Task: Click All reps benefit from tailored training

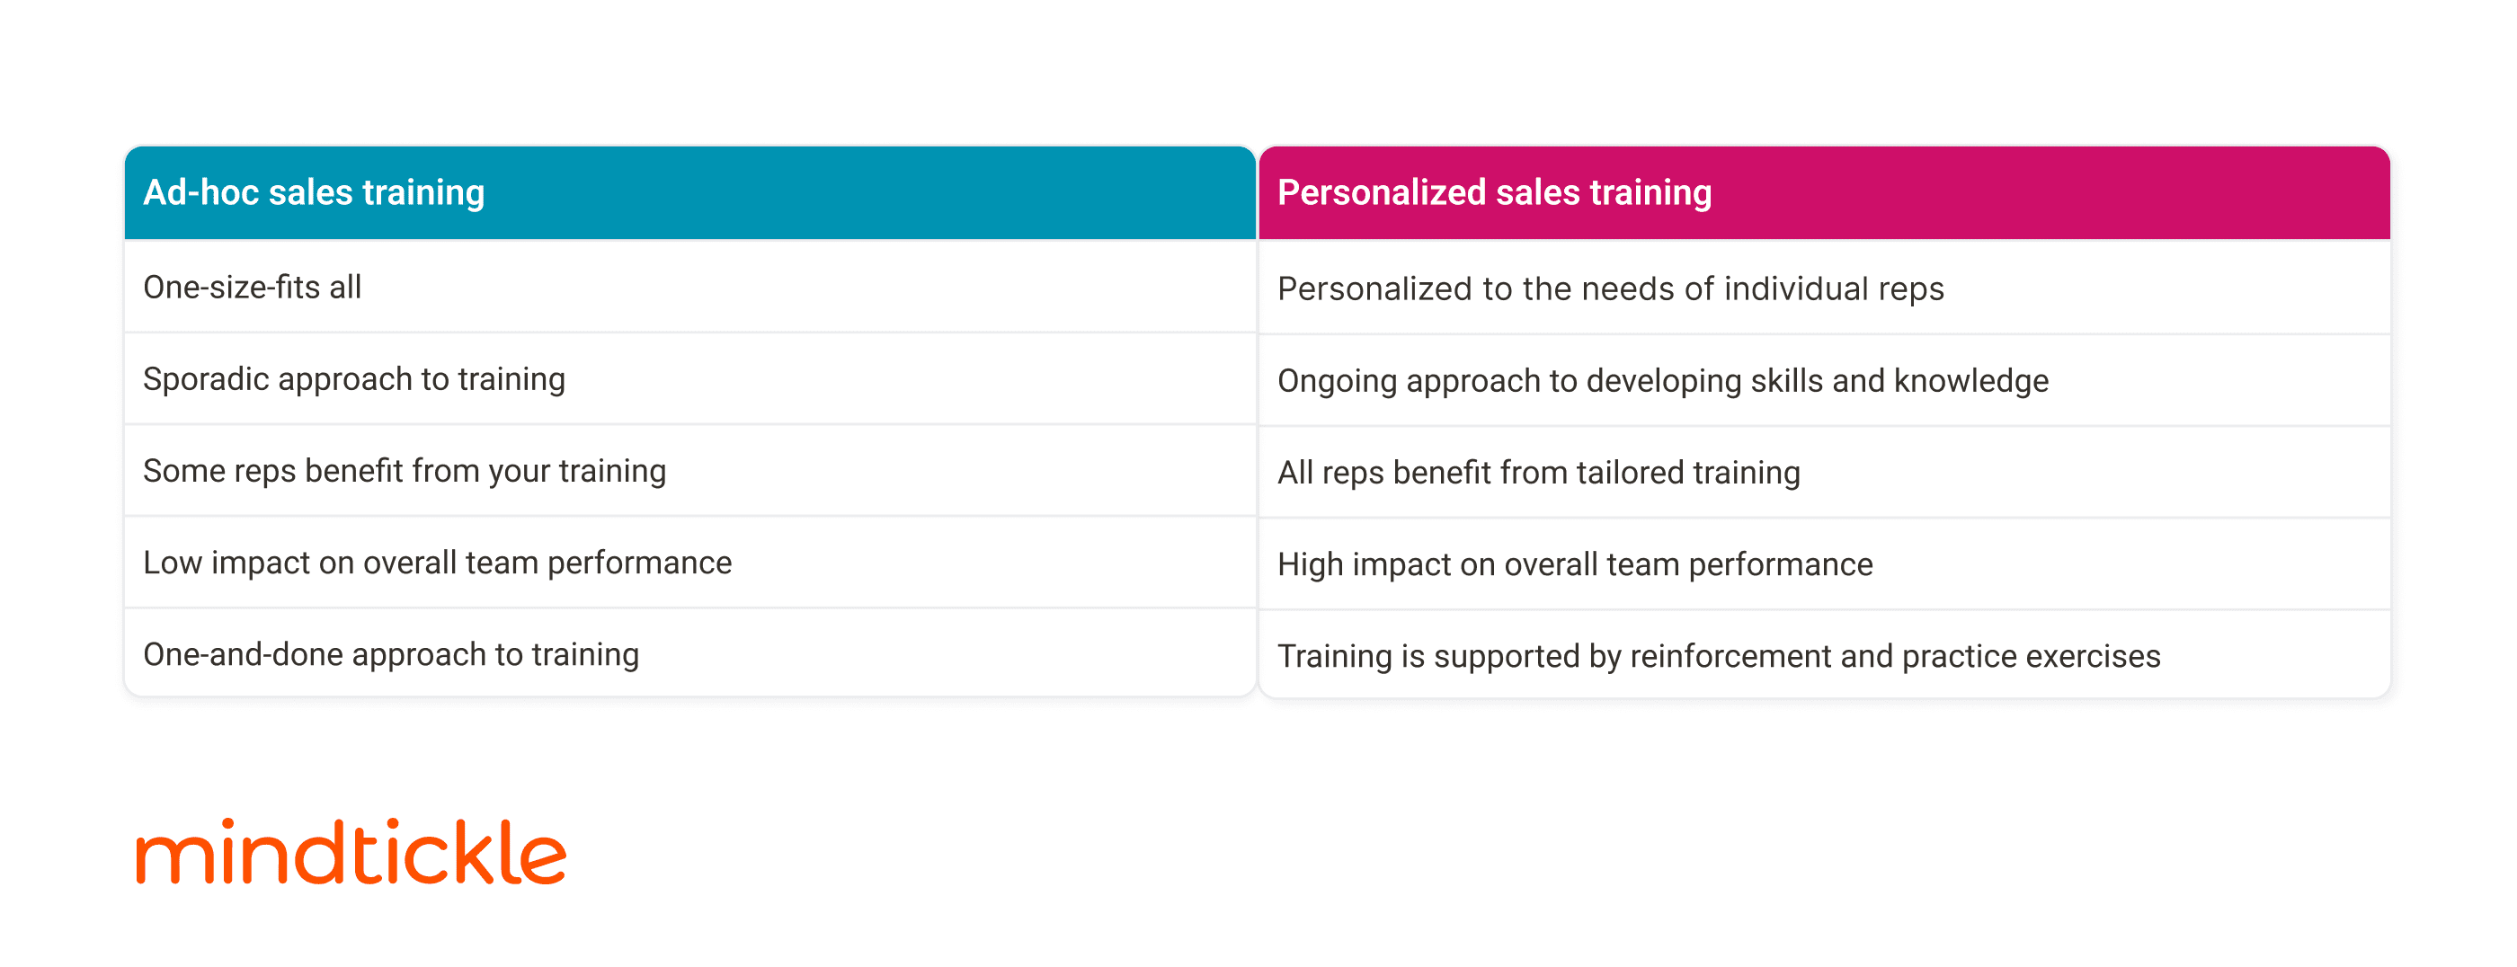Action: [1538, 473]
